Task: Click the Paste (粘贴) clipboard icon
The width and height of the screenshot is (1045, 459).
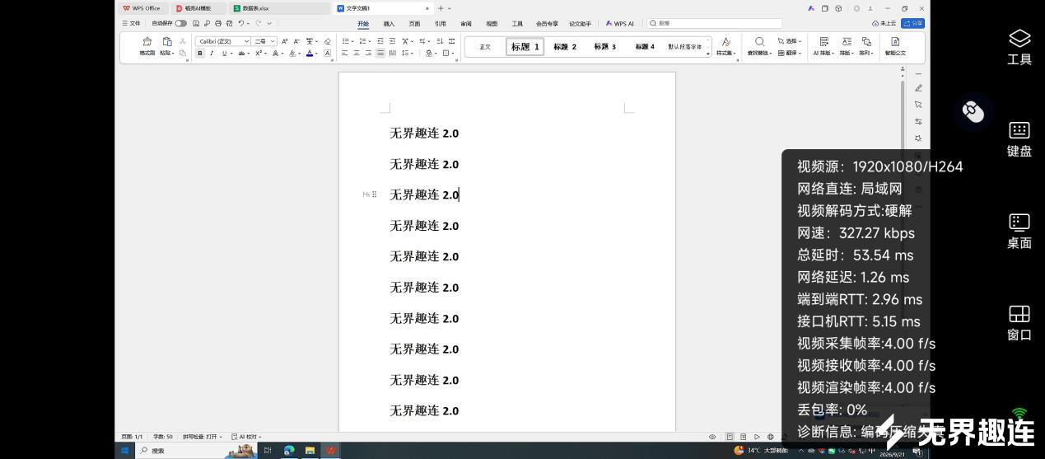Action: pyautogui.click(x=167, y=41)
